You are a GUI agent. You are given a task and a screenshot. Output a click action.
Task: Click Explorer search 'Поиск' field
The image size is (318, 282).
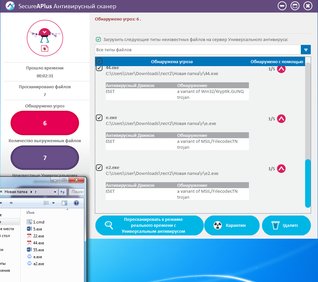(x=76, y=192)
